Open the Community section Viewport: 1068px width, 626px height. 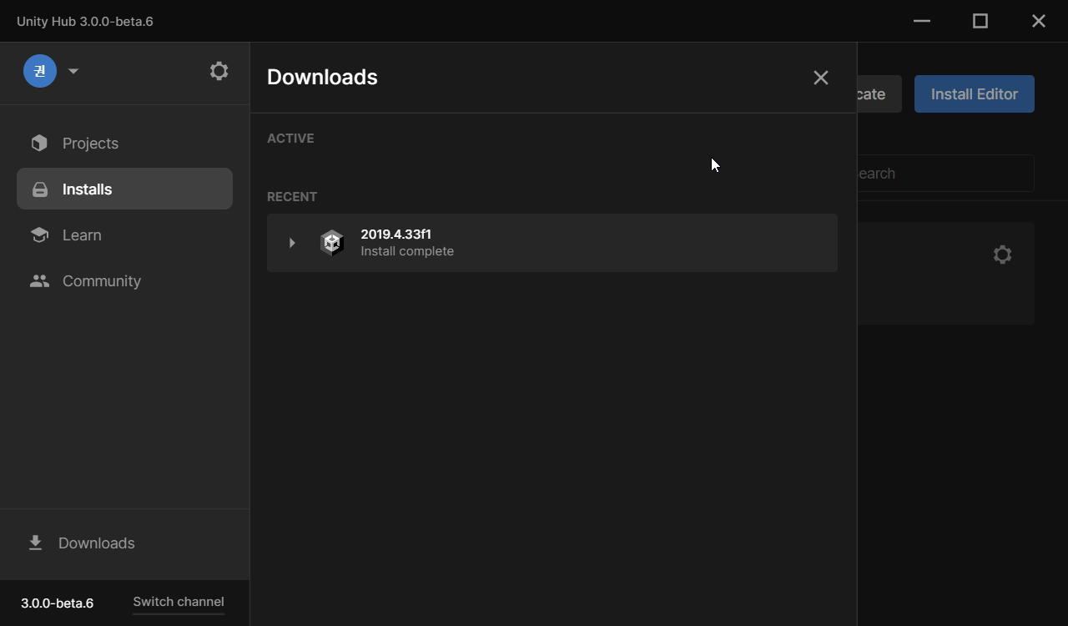click(x=124, y=281)
